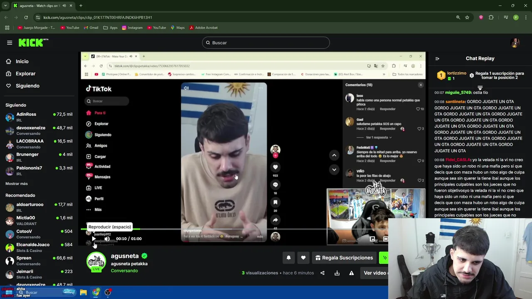The image size is (532, 299).
Task: View site information icon in address bar
Action: [x=38, y=17]
